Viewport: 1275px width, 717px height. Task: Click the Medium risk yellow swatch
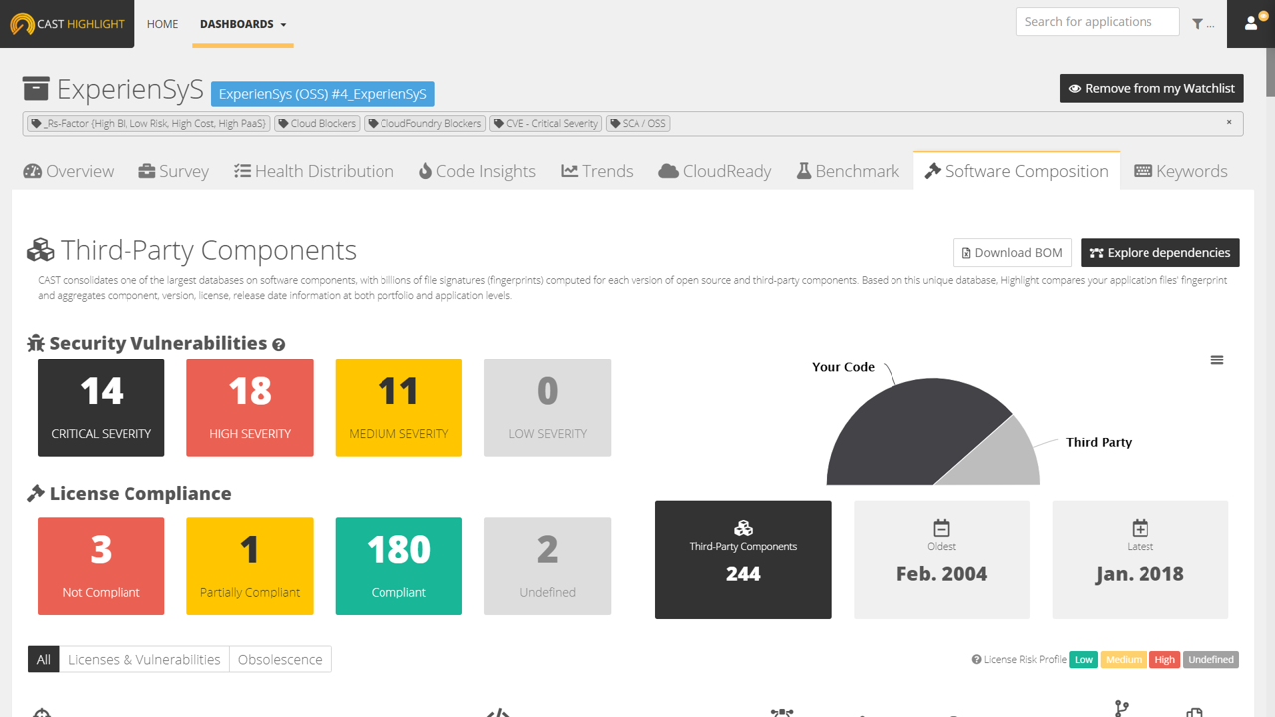point(1123,659)
